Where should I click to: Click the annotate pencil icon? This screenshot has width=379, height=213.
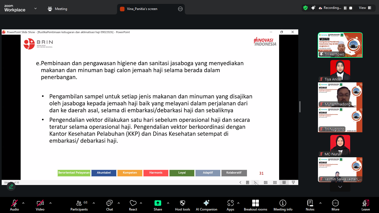coord(11,186)
